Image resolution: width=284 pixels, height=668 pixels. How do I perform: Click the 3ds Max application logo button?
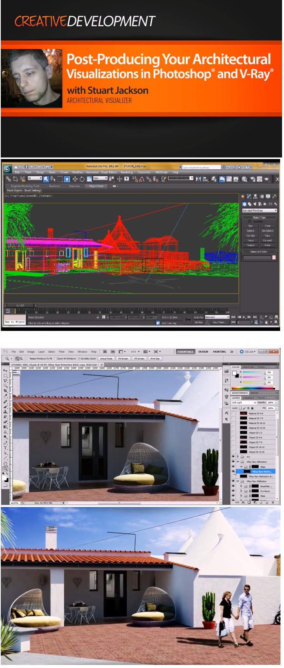click(x=7, y=169)
